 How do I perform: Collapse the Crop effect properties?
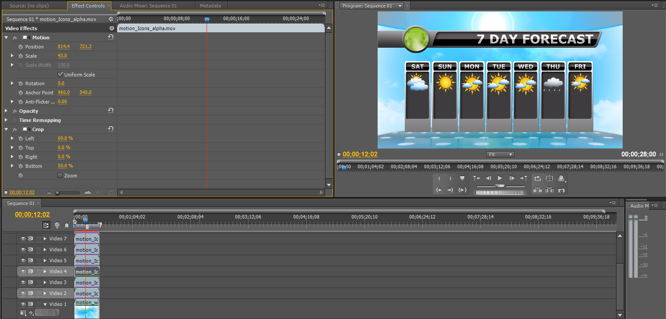tap(6, 129)
